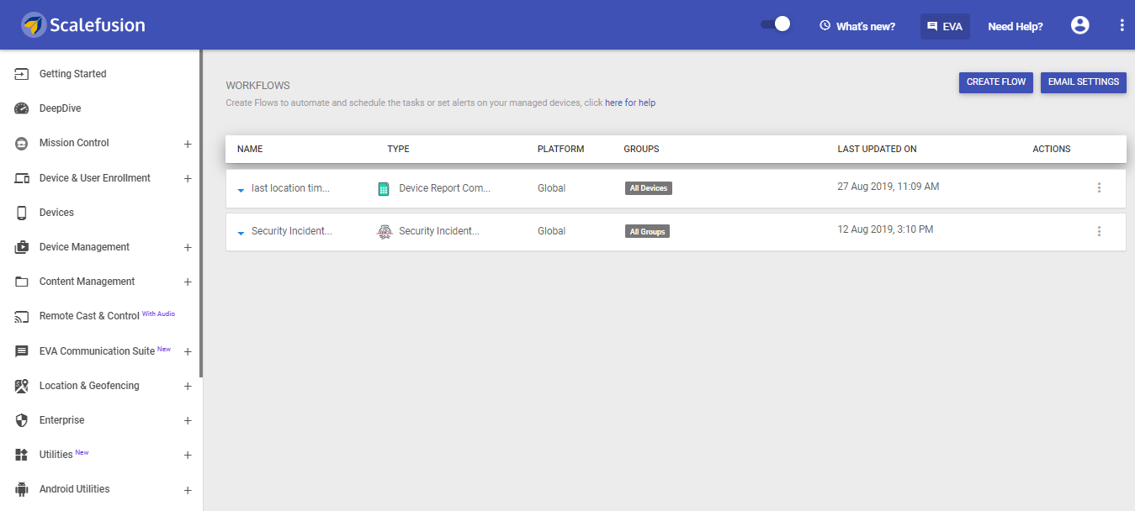Expand Device Management submenu plus
This screenshot has height=511, width=1135.
(x=188, y=248)
